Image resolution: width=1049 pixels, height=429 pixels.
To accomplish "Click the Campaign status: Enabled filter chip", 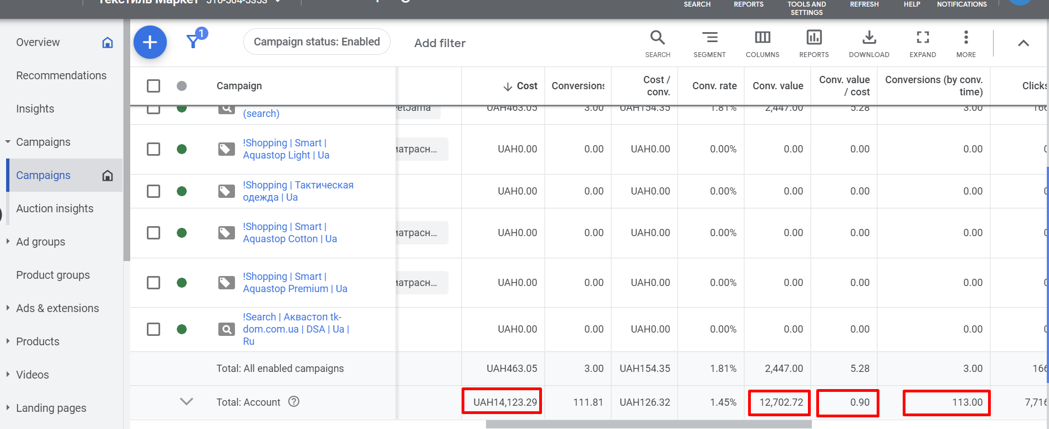I will click(316, 42).
